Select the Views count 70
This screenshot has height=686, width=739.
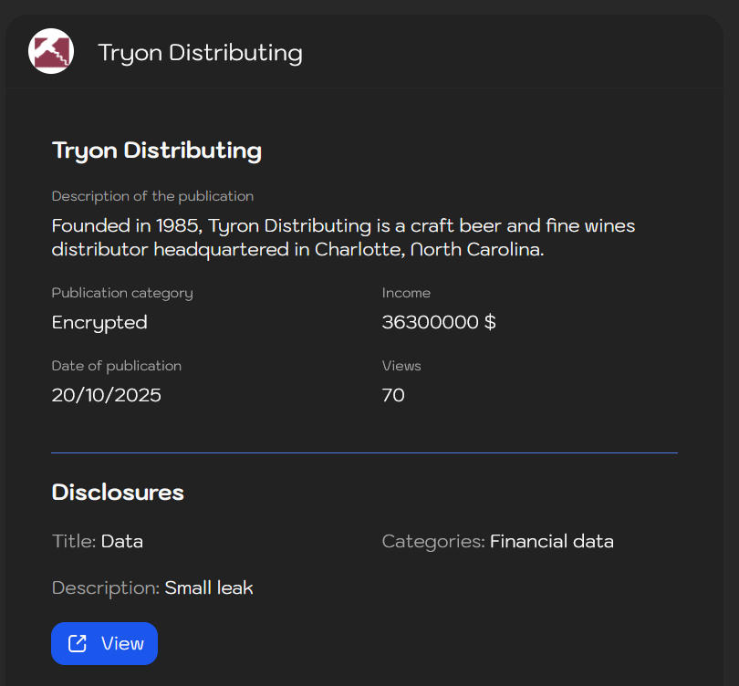[393, 395]
